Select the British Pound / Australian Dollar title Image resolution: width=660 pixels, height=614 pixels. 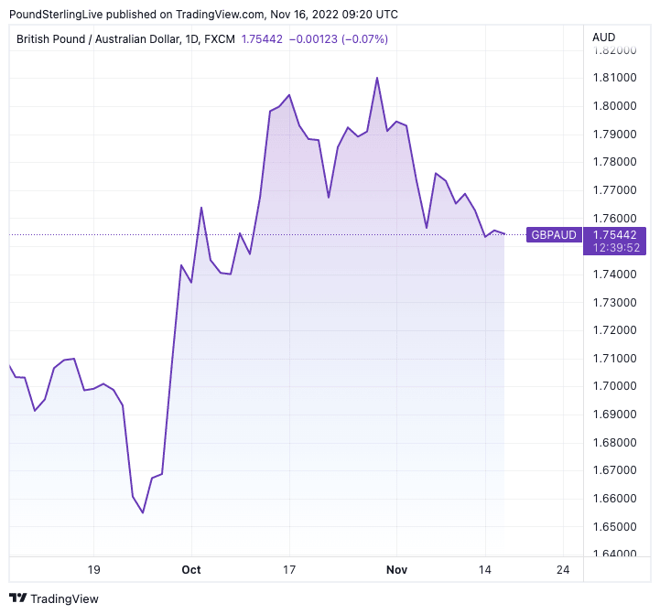125,39
